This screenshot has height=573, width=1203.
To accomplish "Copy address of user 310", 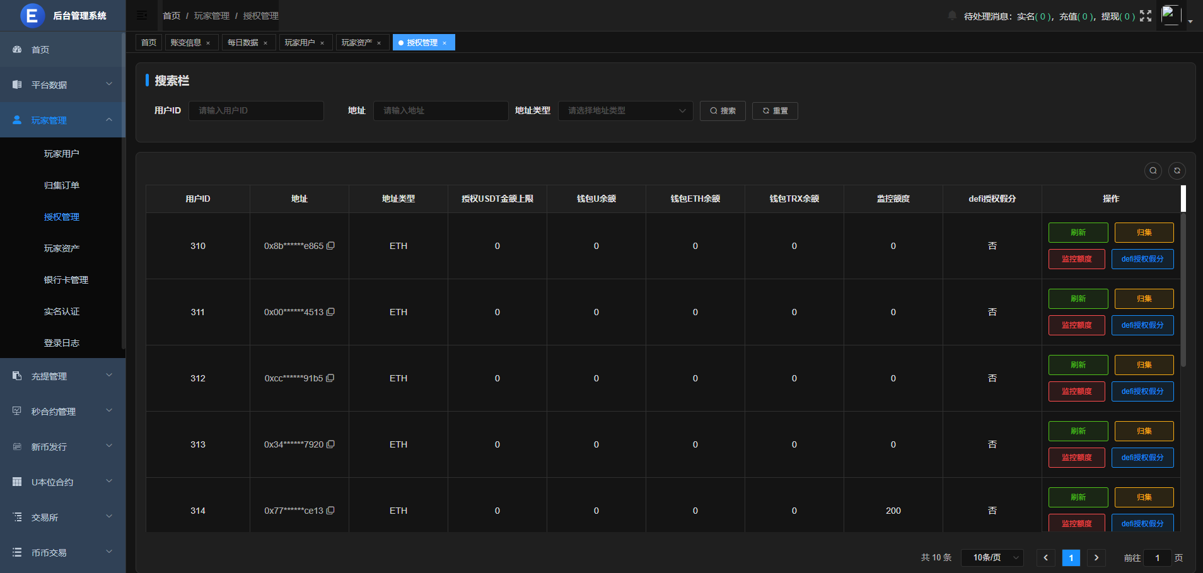I will click(x=330, y=246).
